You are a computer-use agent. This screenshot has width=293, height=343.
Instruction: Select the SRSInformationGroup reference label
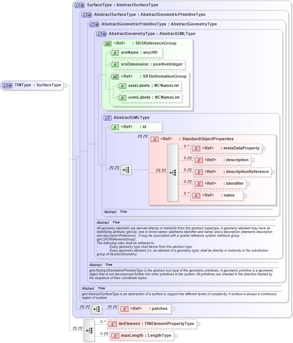pyautogui.click(x=153, y=77)
